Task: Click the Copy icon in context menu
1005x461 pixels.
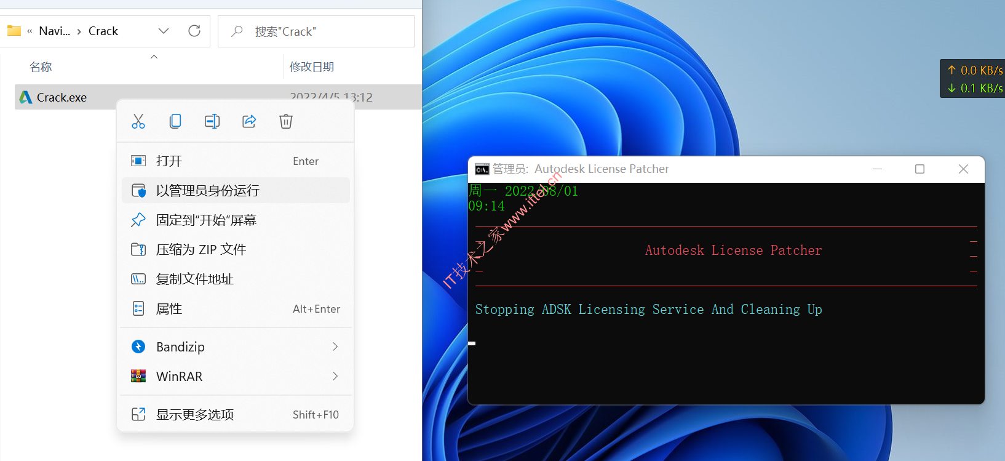Action: coord(175,121)
